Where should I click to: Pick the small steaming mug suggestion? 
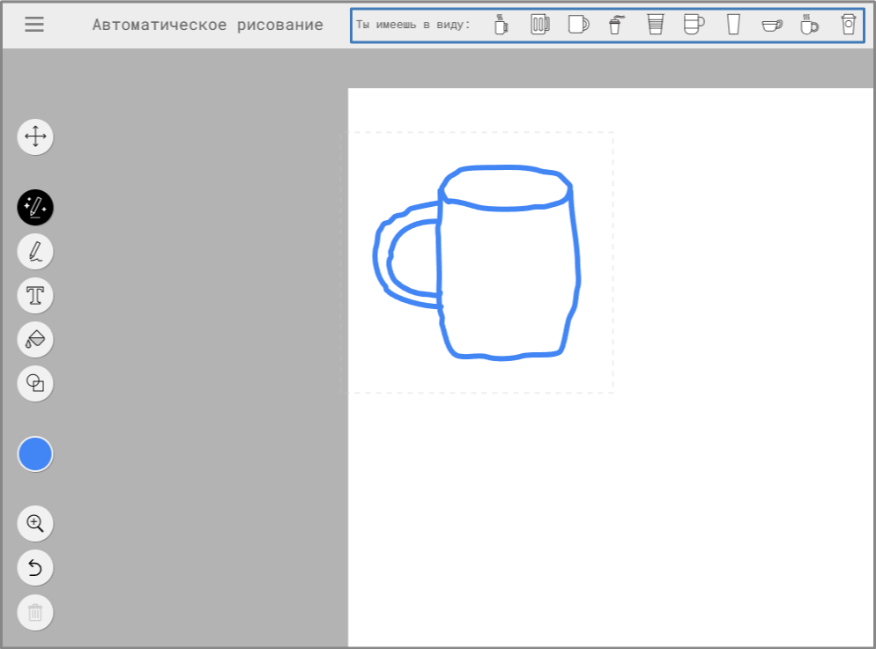click(x=501, y=25)
